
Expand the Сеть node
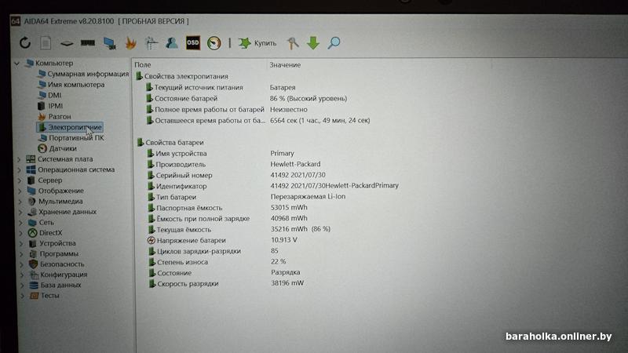coord(21,222)
